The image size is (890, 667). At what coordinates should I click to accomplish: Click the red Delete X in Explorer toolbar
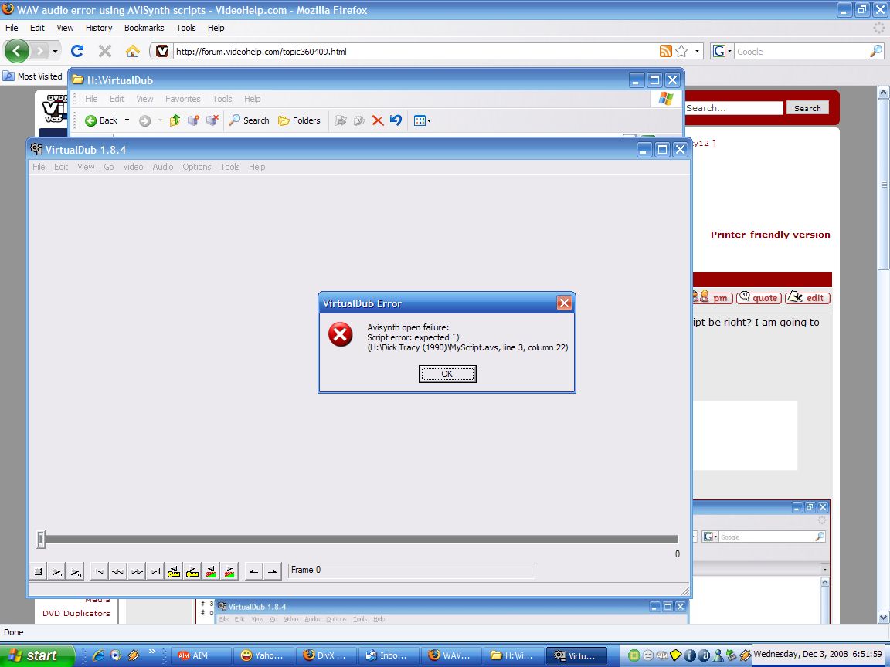(x=378, y=120)
